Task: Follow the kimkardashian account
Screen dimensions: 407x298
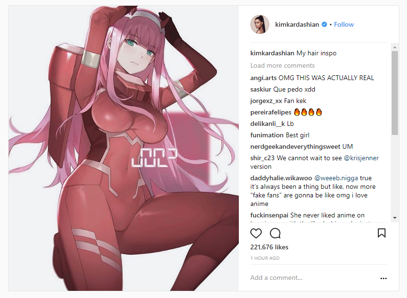Action: point(343,24)
